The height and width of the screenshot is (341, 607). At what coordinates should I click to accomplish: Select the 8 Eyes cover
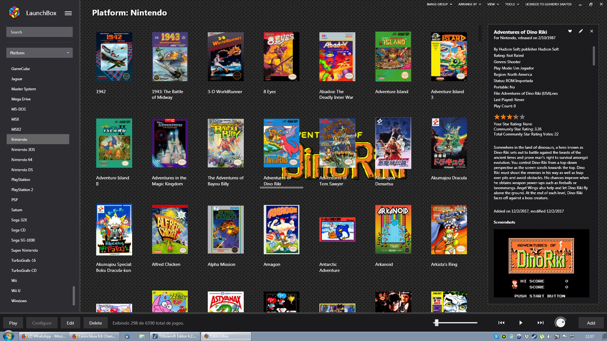(281, 57)
